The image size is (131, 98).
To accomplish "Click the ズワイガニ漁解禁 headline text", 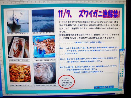I will point(99,14).
